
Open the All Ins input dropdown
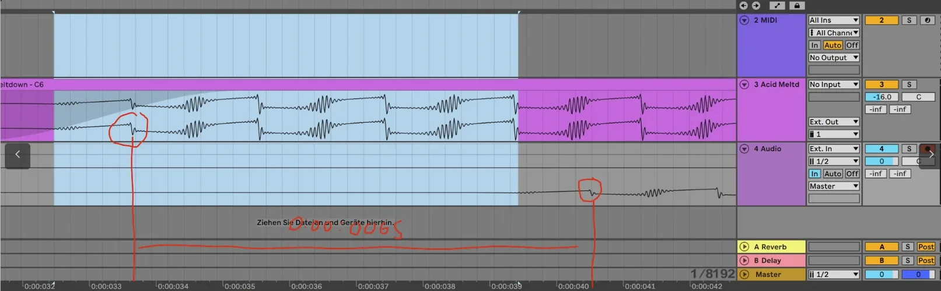(834, 20)
